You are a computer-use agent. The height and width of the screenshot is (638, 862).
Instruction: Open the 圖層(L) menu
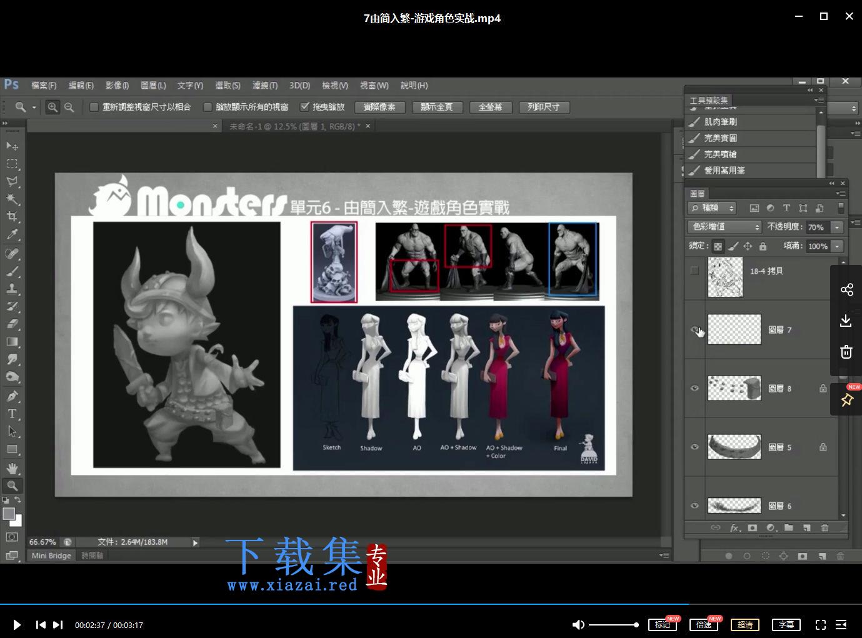(x=153, y=86)
